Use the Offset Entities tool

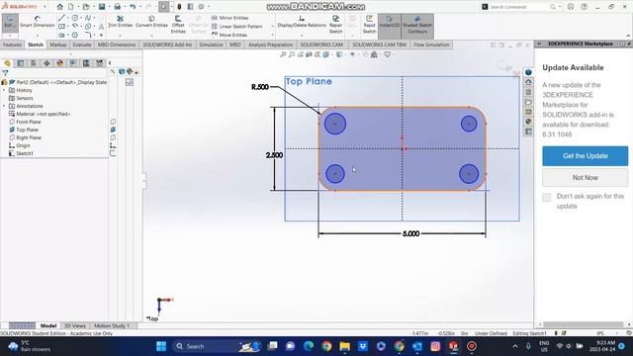[x=178, y=24]
